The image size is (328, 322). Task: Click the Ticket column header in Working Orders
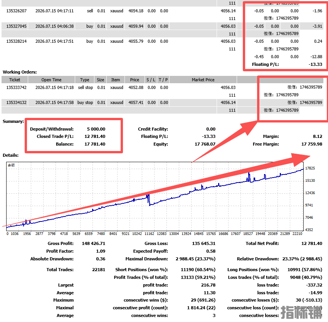[x=15, y=80]
